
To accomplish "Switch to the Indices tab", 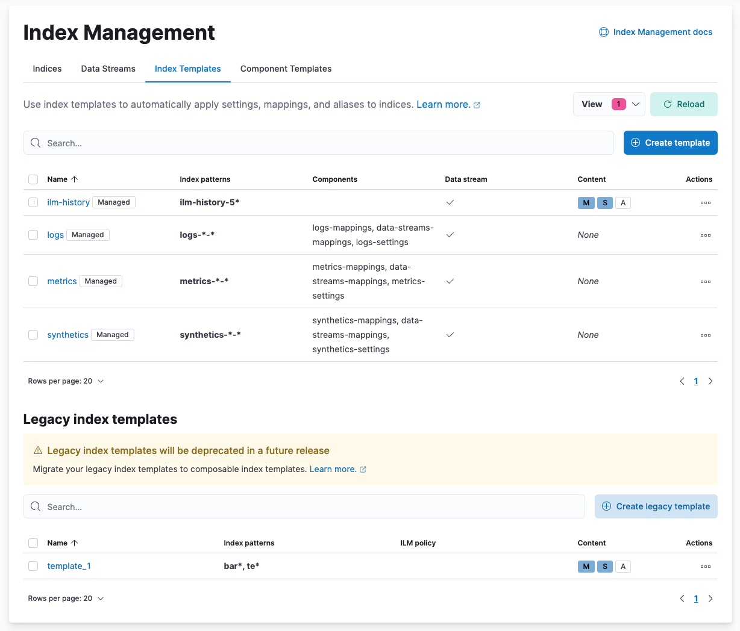I will (x=47, y=69).
